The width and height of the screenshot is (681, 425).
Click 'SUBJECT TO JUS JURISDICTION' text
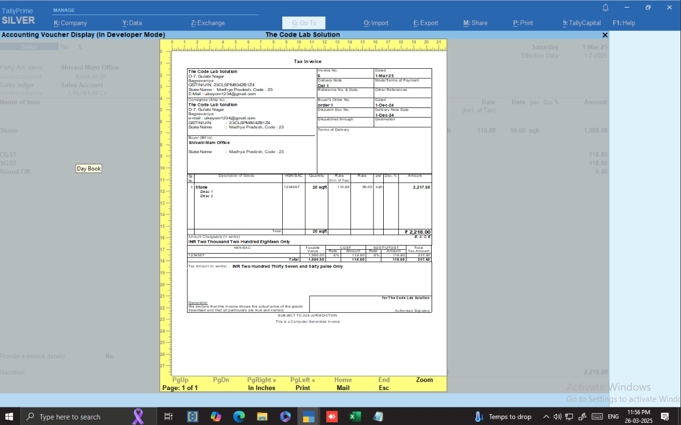307,315
